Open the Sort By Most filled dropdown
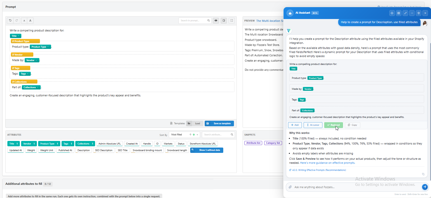The height and width of the screenshot is (198, 431). [184, 135]
